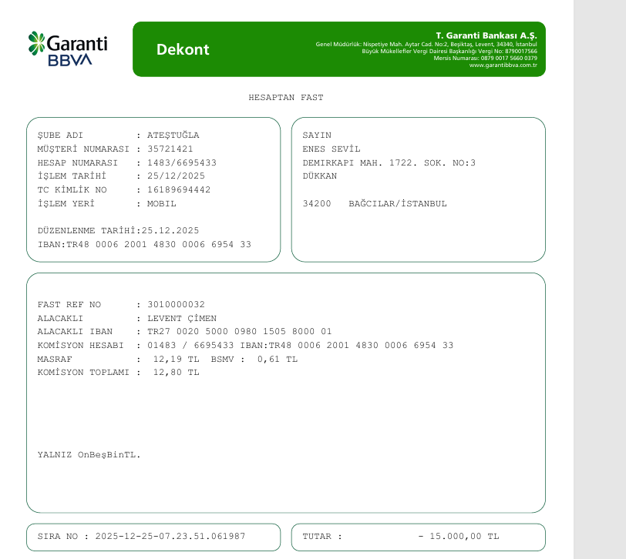Click the KOMİSYON TOPLAMI label

[83, 373]
